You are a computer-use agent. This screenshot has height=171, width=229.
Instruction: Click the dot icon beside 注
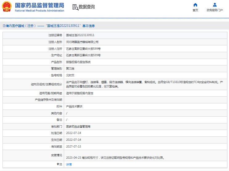click(57, 164)
